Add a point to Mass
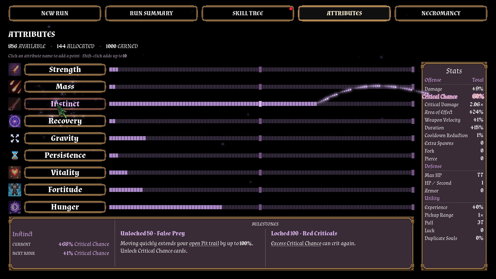 (x=65, y=87)
